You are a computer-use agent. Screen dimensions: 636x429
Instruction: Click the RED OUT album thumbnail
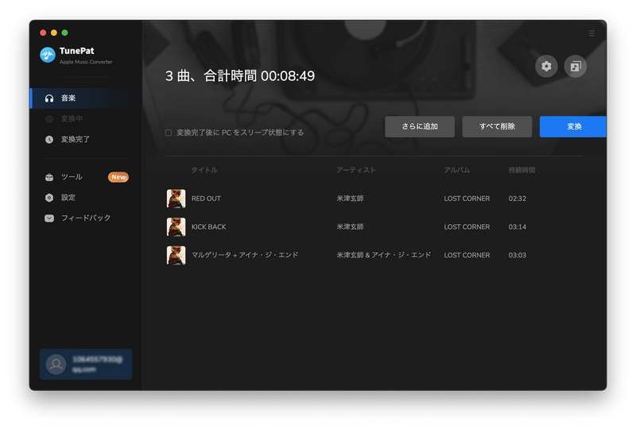coord(176,199)
